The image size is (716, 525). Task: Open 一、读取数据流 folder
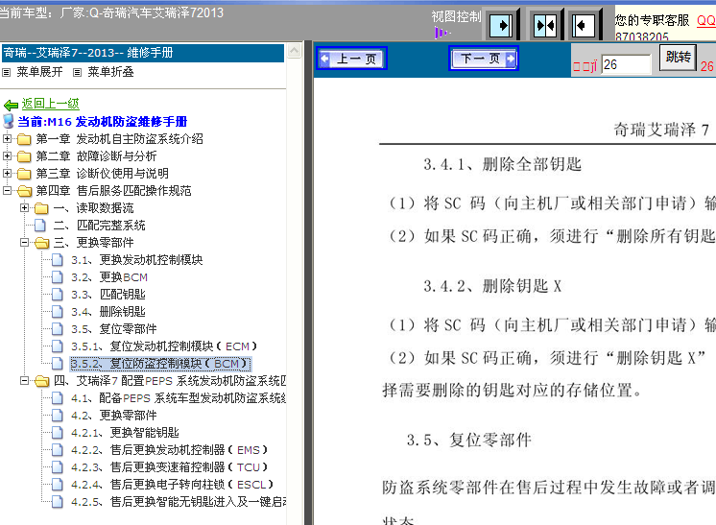click(93, 208)
